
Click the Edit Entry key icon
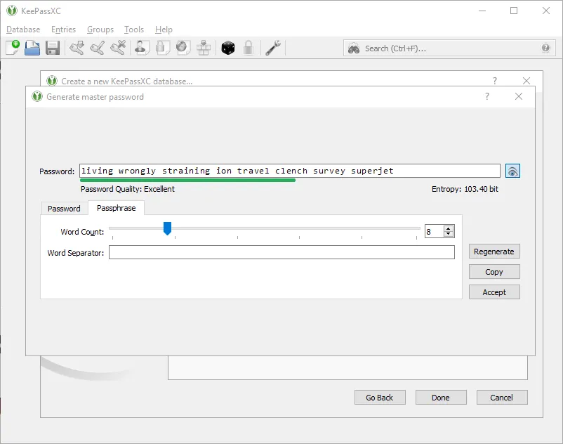pos(98,48)
